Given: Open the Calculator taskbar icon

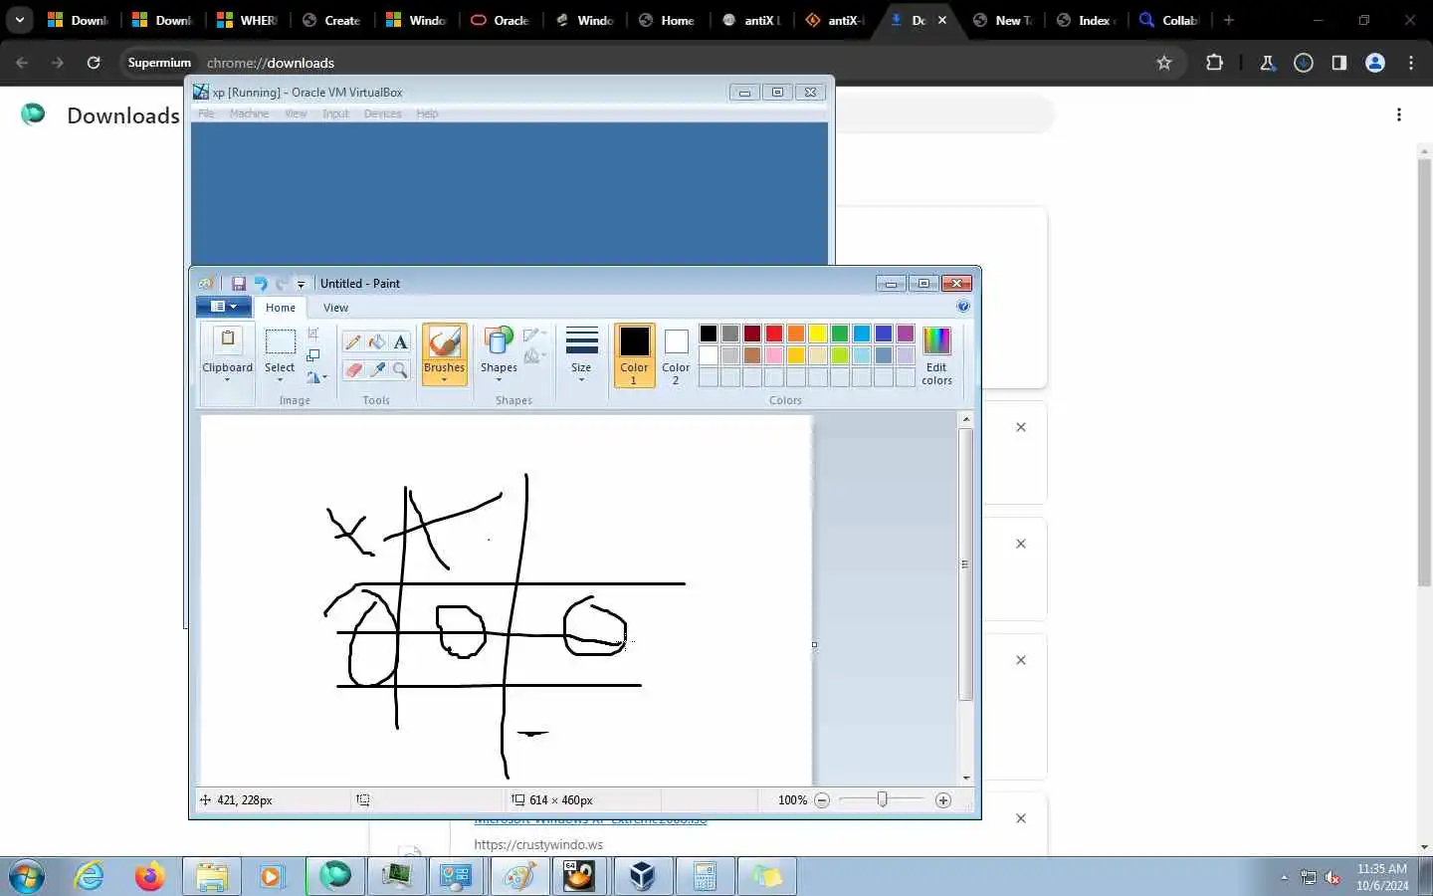Looking at the screenshot, I should (705, 876).
